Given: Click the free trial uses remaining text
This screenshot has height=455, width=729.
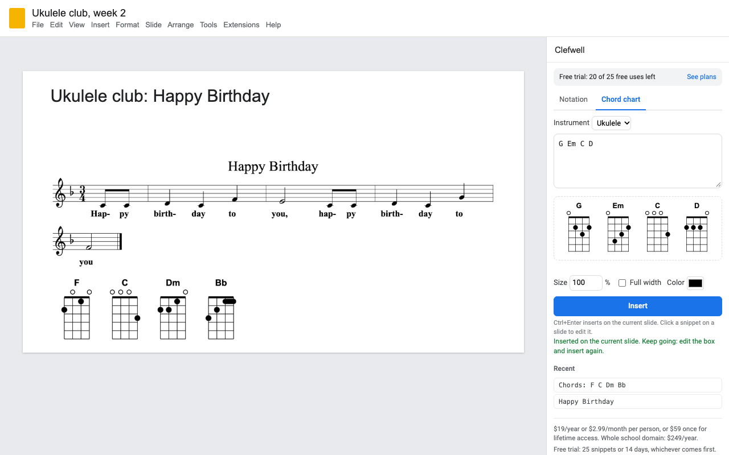Looking at the screenshot, I should pos(607,77).
